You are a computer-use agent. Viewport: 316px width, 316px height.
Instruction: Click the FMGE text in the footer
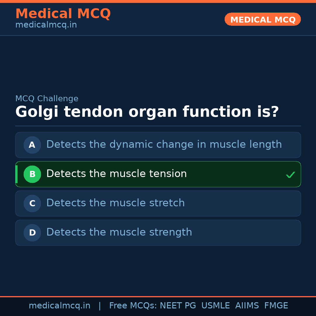[x=276, y=305]
